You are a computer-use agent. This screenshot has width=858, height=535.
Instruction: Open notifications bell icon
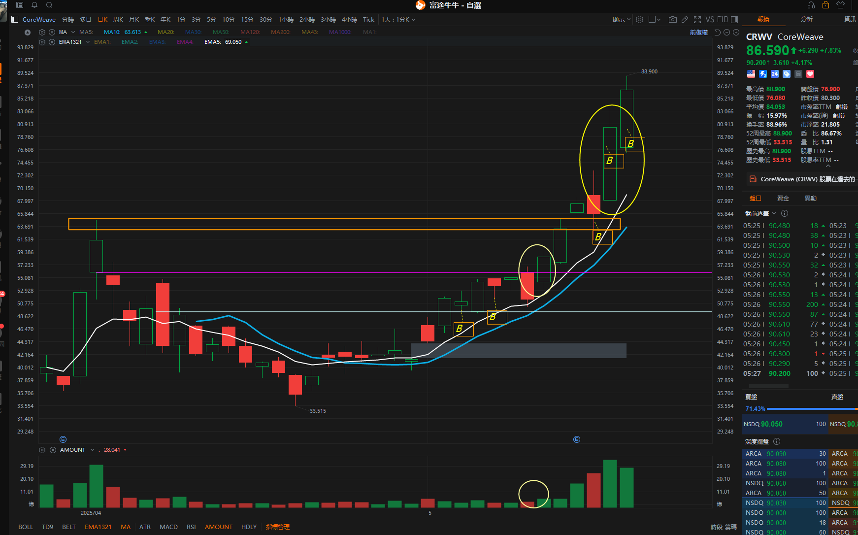pos(34,5)
